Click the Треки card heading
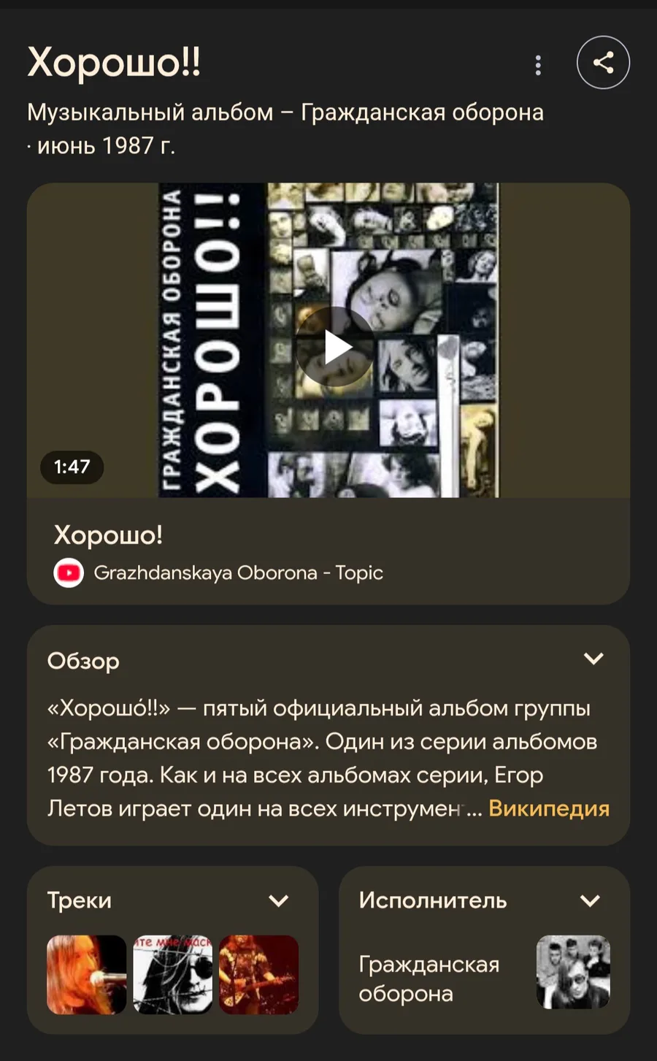Image resolution: width=657 pixels, height=1061 pixels. pyautogui.click(x=80, y=900)
